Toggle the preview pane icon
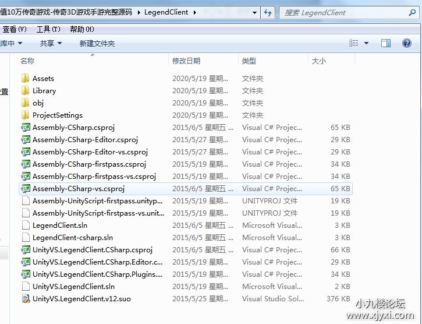Image resolution: width=422 pixels, height=324 pixels. click(385, 43)
